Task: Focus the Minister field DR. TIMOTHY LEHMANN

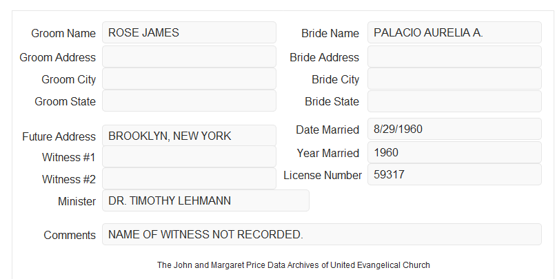Action: pyautogui.click(x=205, y=200)
